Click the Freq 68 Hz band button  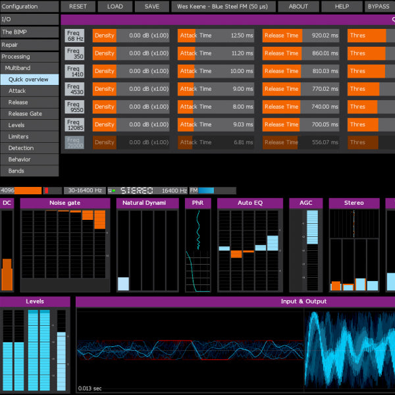click(x=74, y=36)
